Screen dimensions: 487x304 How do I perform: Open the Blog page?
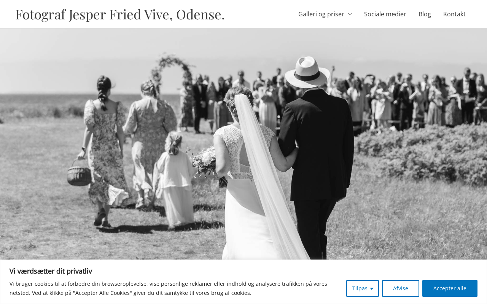pos(425,14)
